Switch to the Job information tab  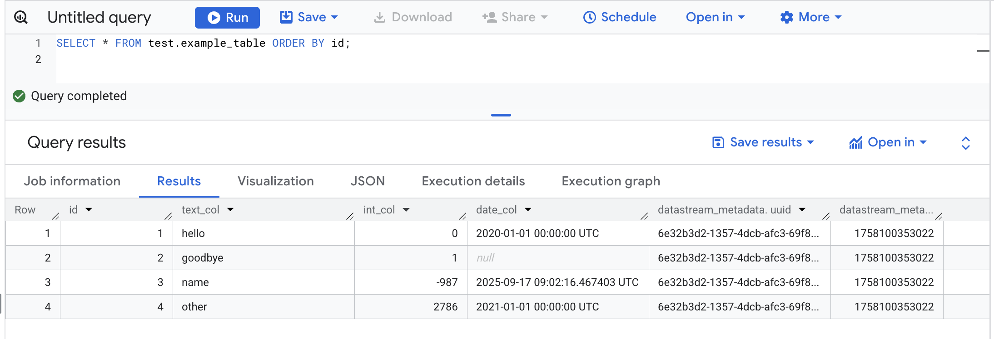[72, 181]
